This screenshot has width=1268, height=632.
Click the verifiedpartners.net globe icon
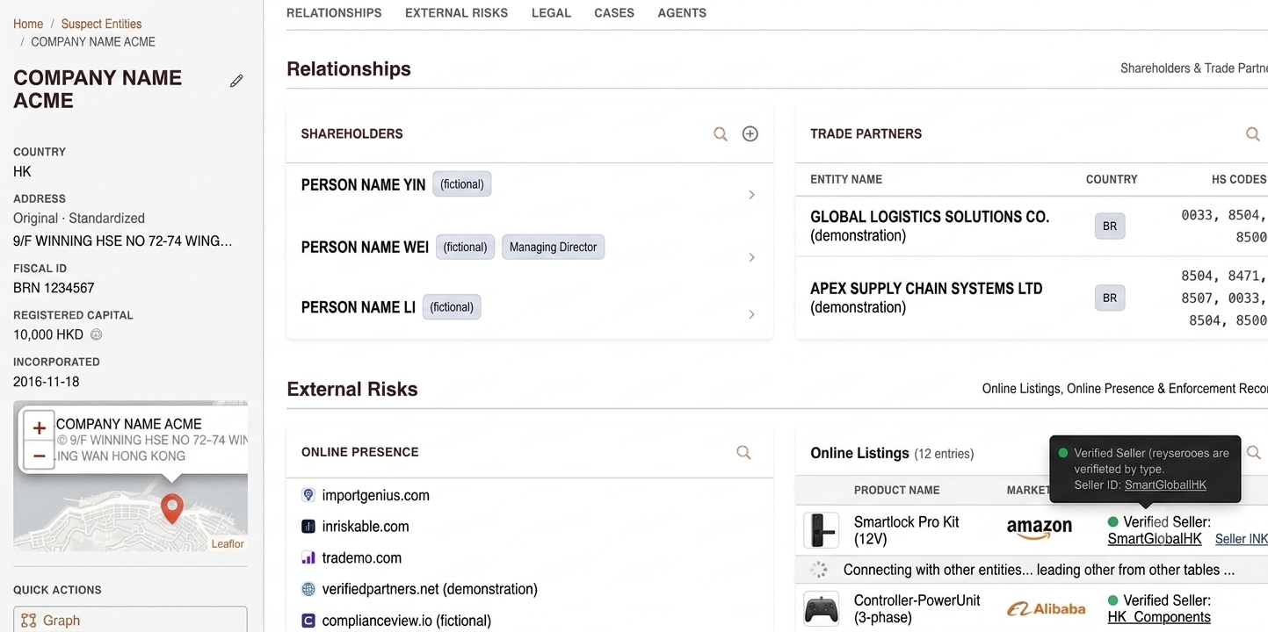pyautogui.click(x=308, y=589)
